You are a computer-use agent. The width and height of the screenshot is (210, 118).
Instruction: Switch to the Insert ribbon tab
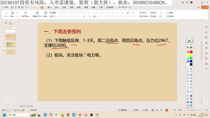click(x=49, y=7)
